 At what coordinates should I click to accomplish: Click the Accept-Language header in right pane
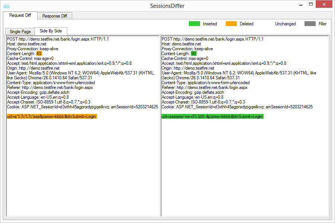click(194, 97)
